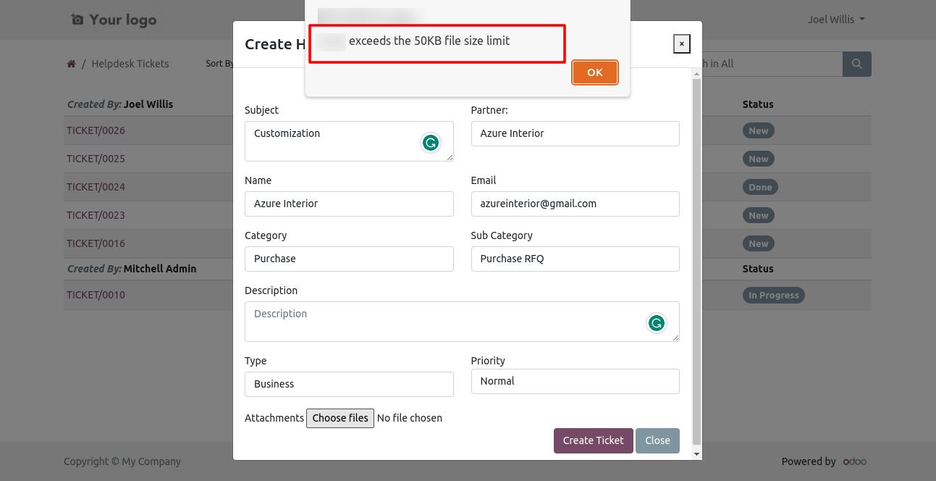Open the Type dropdown showing Business

coord(349,384)
